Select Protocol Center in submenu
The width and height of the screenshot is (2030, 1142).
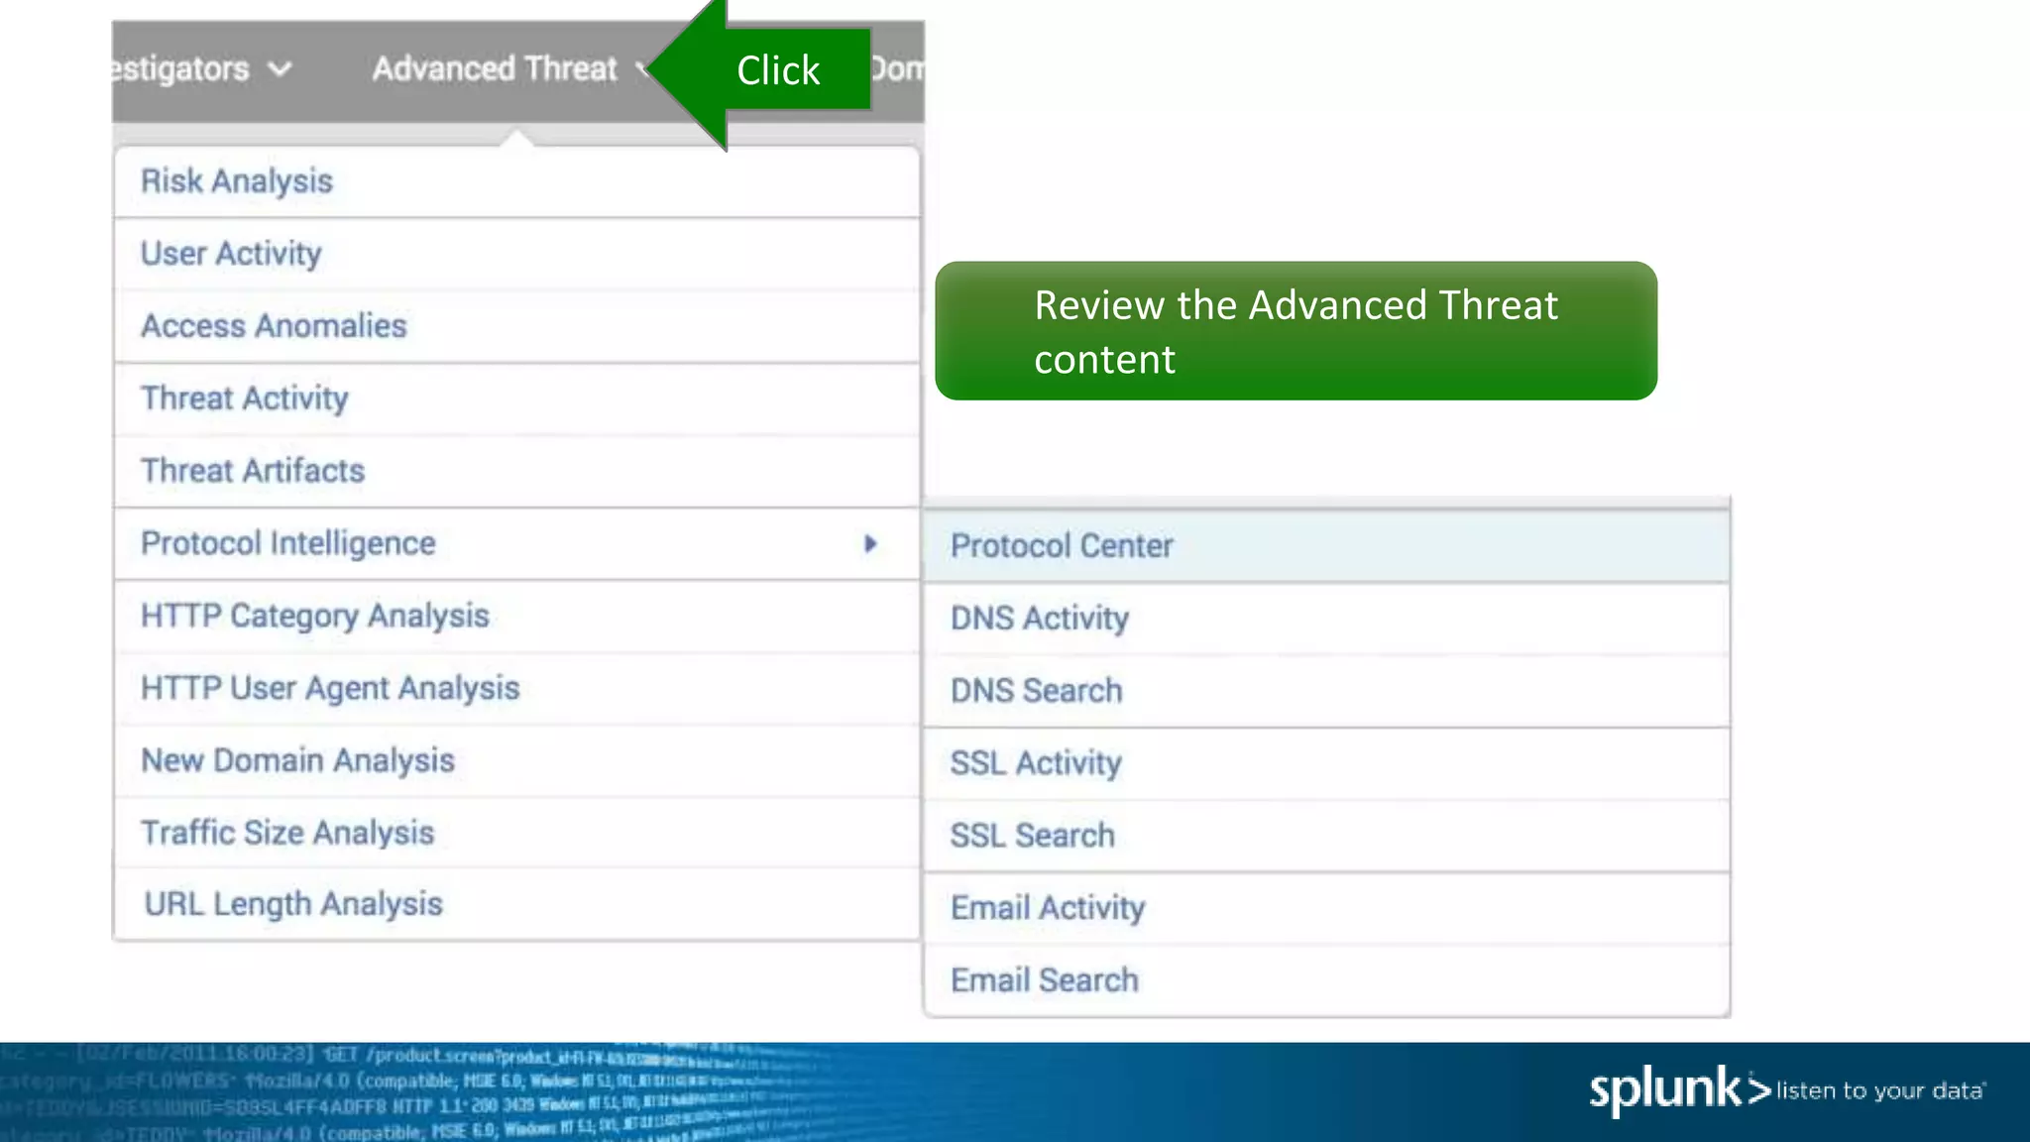[x=1326, y=546]
